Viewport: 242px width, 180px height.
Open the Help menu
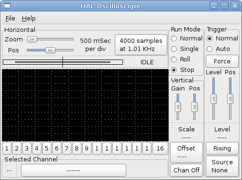coord(29,19)
